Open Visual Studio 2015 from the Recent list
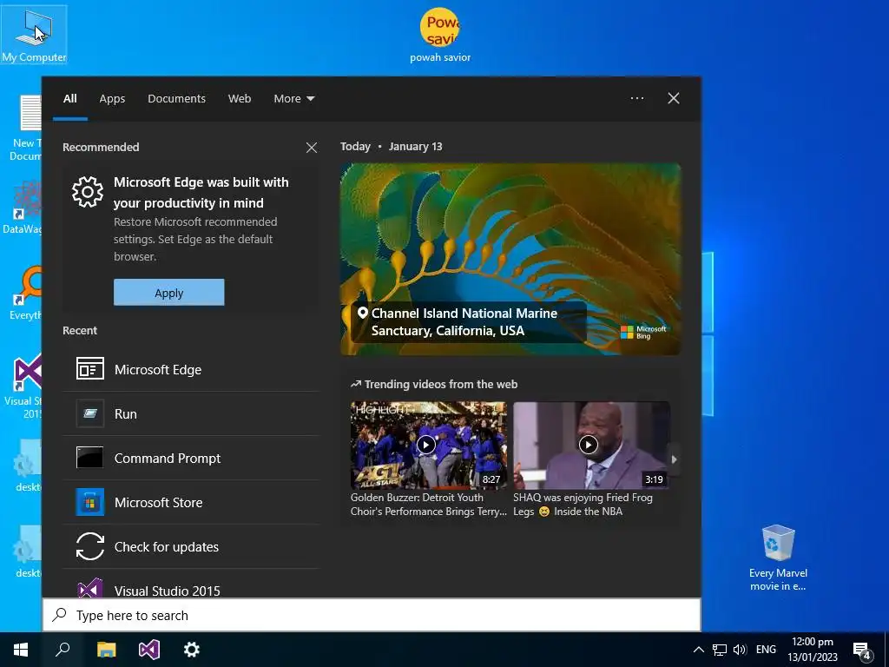Viewport: 889px width, 667px height. point(191,590)
